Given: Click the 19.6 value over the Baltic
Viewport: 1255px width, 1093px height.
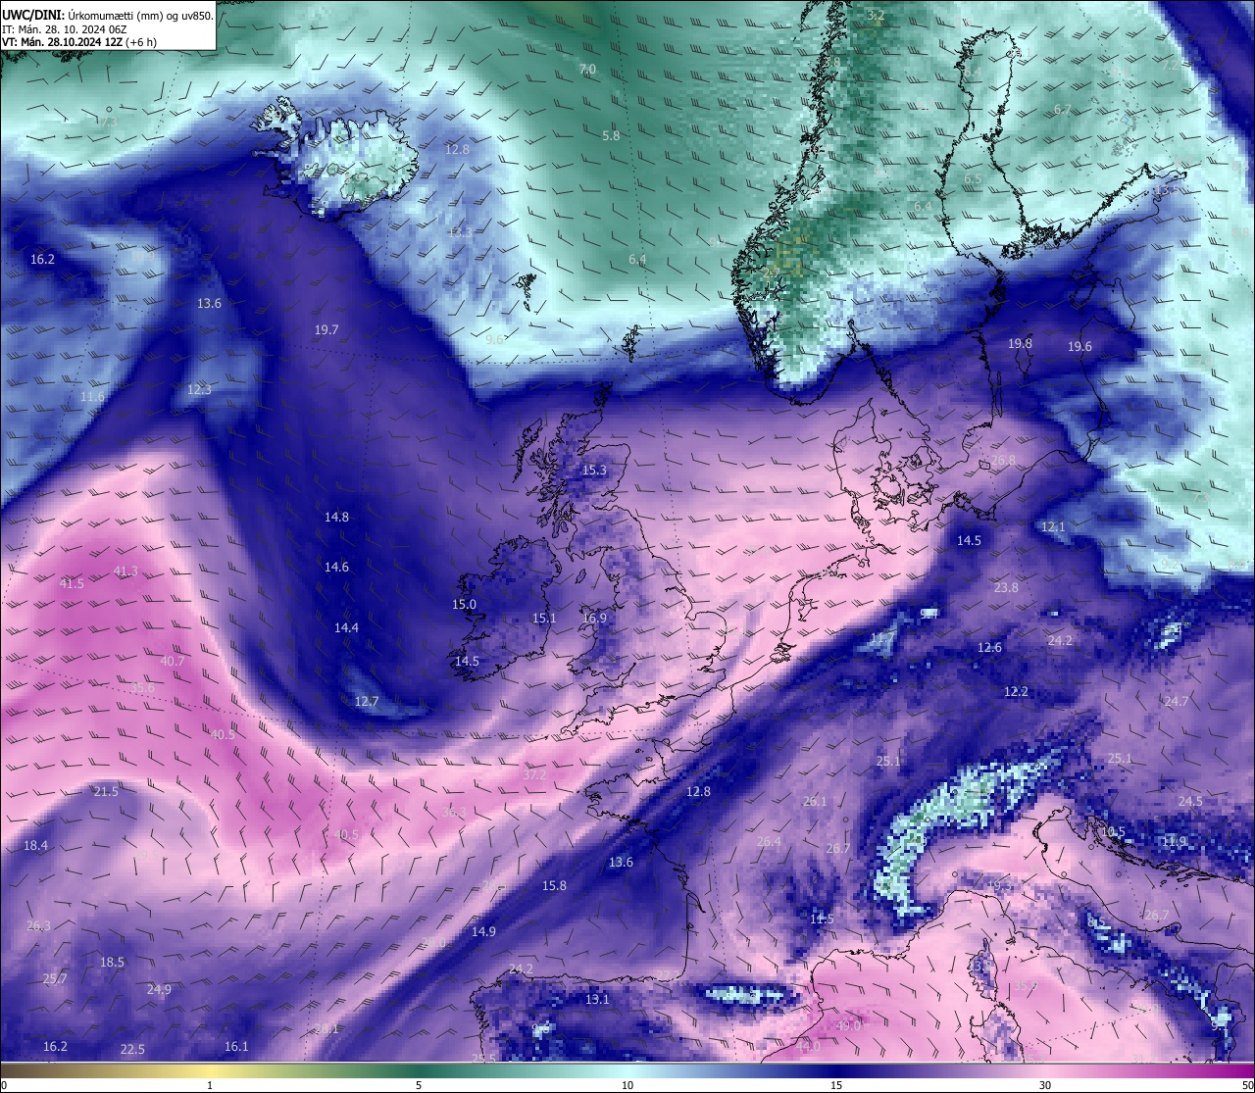Looking at the screenshot, I should coord(1079,347).
